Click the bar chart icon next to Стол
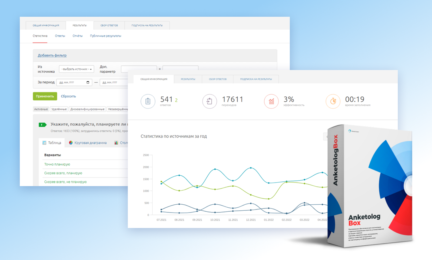Image resolution: width=432 pixels, height=260 pixels. (116, 143)
